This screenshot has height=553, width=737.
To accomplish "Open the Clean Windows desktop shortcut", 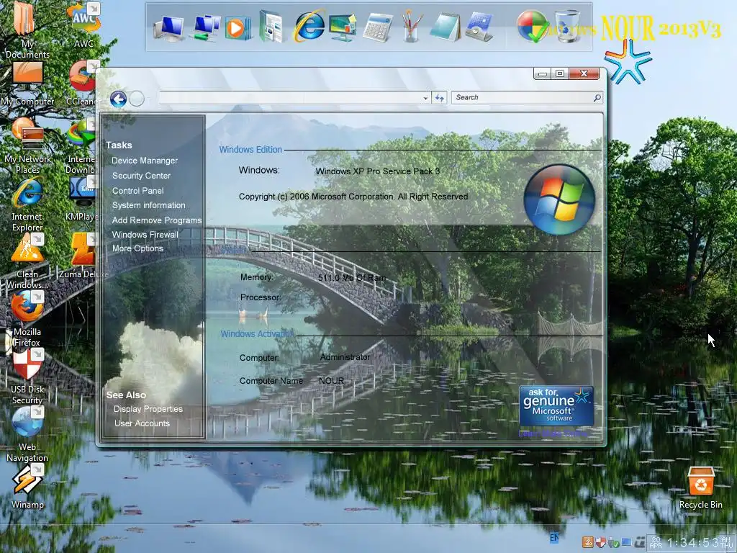I will click(x=27, y=261).
